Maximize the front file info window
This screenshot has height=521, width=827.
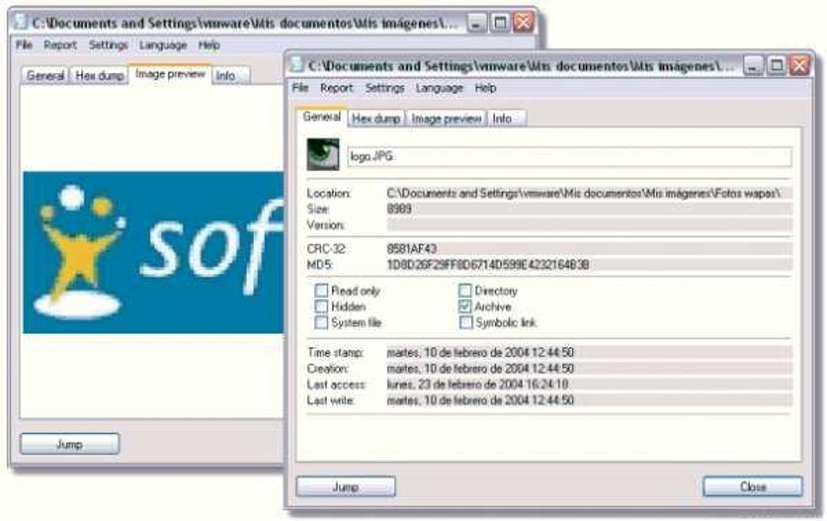coord(777,66)
